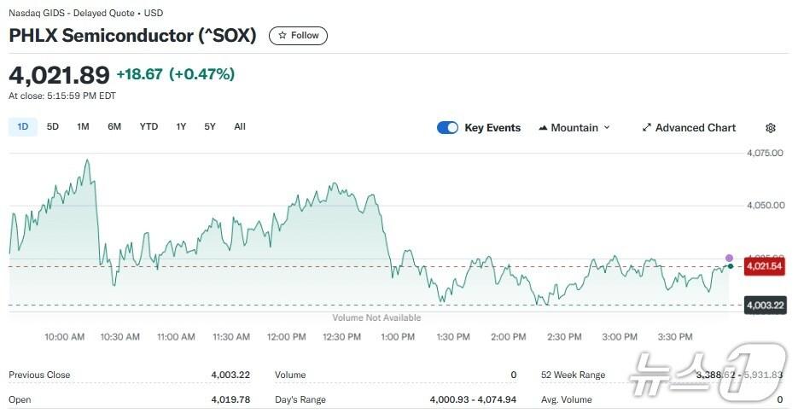
Task: Select the 1D range tab
Action: [x=23, y=127]
